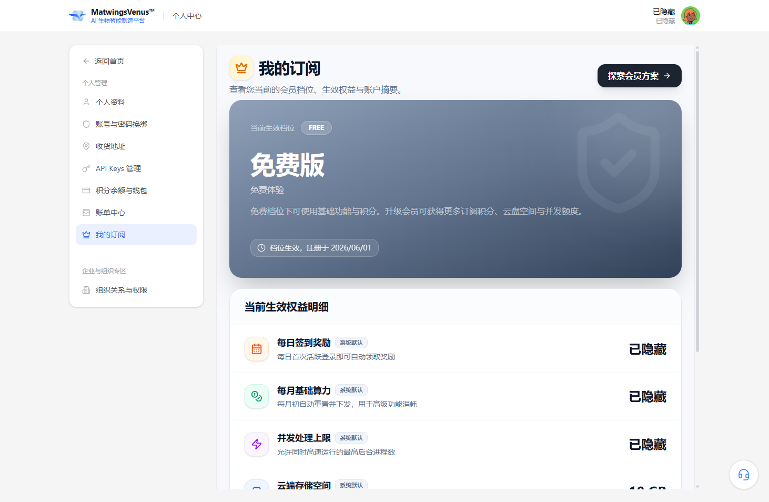Open API Keys 管理 menu item
Viewport: 769px width, 502px height.
click(136, 168)
